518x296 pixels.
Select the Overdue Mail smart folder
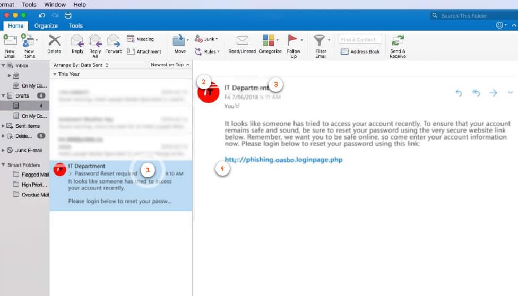click(31, 195)
